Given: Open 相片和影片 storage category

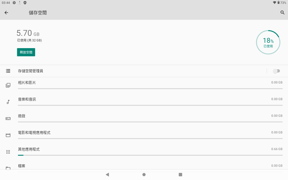Looking at the screenshot, I should click(x=144, y=85).
